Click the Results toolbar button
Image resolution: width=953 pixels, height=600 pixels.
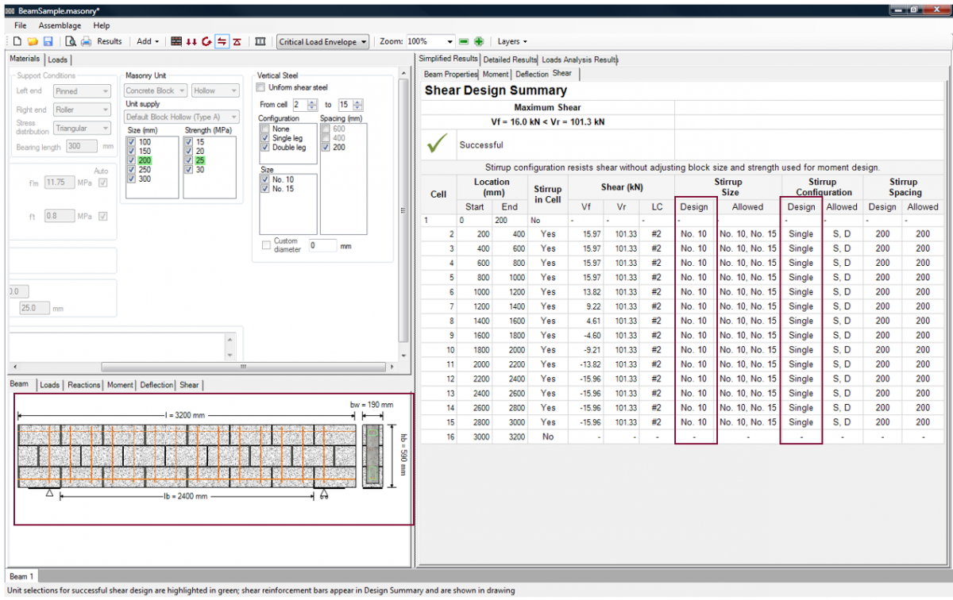point(110,41)
